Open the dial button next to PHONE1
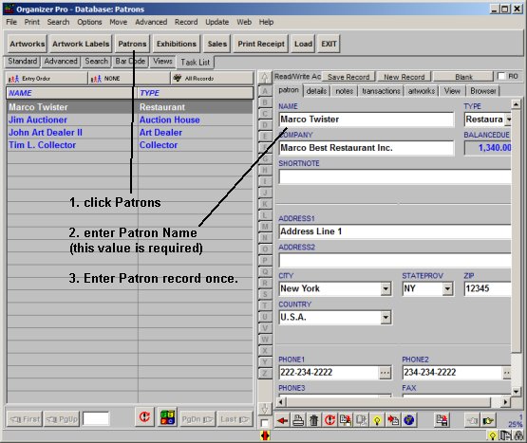 pos(385,373)
